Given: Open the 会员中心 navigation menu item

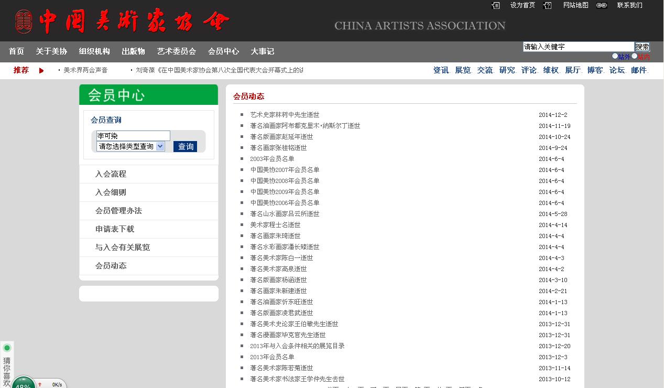Looking at the screenshot, I should 223,51.
